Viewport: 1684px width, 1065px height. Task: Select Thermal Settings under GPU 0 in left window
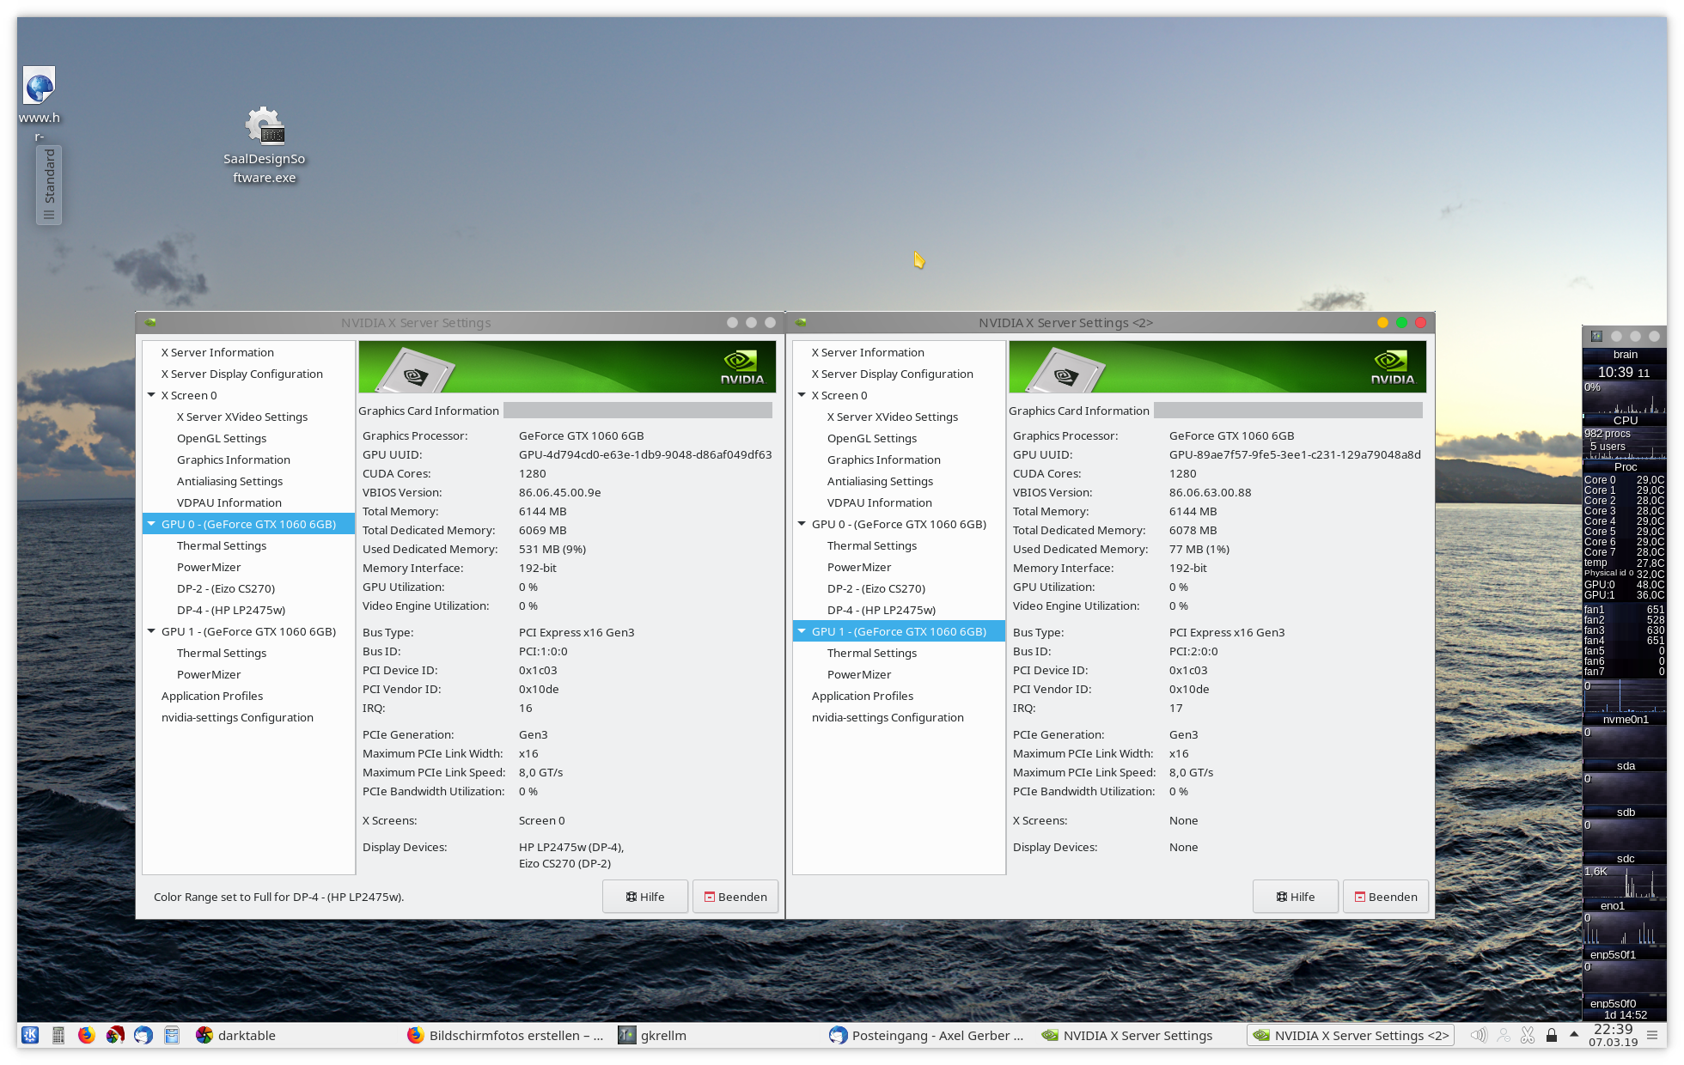221,545
